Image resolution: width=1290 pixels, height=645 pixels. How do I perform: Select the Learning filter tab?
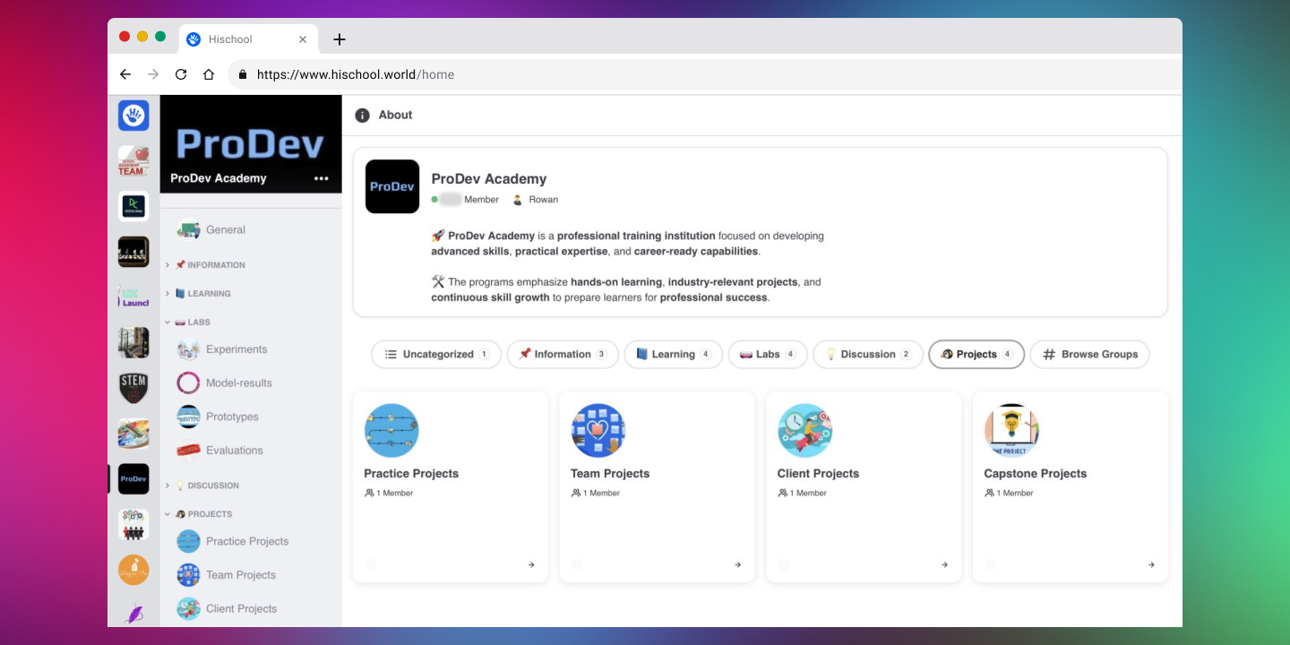673,354
